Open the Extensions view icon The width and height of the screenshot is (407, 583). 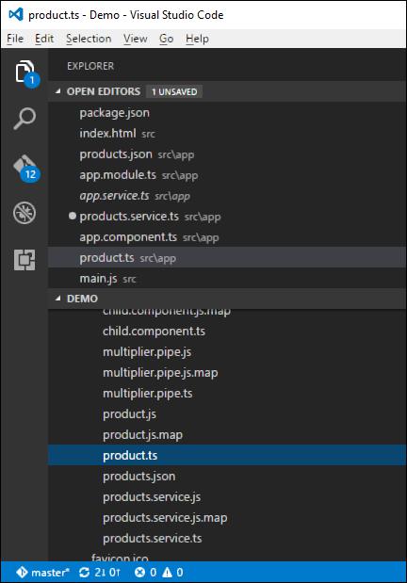point(24,260)
